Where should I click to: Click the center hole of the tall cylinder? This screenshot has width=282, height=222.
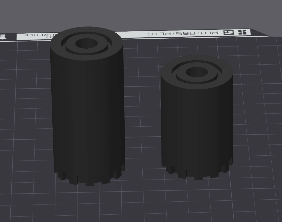point(86,43)
